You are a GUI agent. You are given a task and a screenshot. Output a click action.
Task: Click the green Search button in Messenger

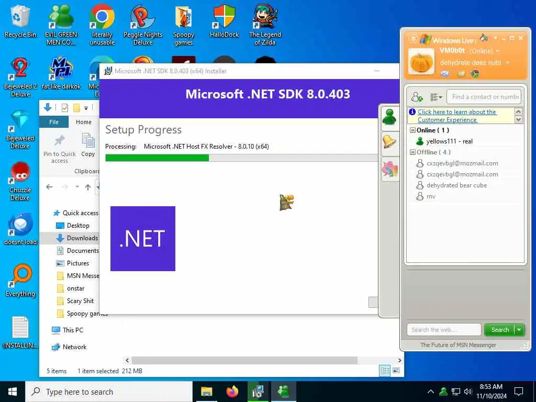click(x=500, y=330)
